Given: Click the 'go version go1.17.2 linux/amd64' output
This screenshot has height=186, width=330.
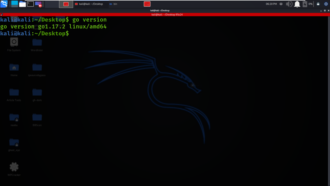Looking at the screenshot, I should pos(53,26).
